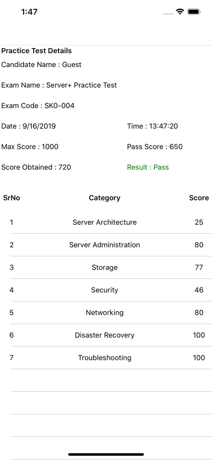Tap Pass Score : 650 text
Screen dimensions: 212x460
tap(154, 147)
